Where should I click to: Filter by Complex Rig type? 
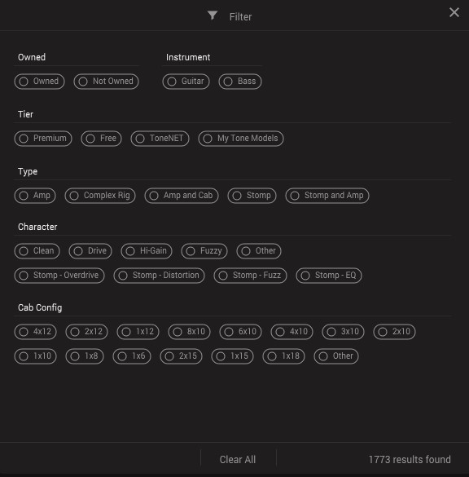100,196
